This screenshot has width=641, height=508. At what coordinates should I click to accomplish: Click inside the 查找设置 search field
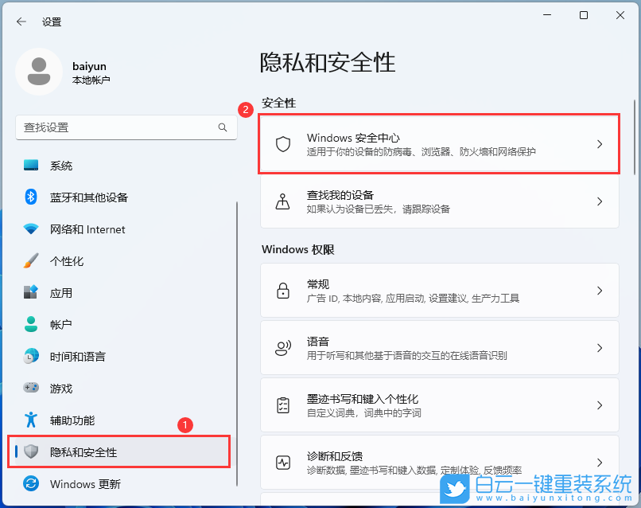click(x=119, y=127)
